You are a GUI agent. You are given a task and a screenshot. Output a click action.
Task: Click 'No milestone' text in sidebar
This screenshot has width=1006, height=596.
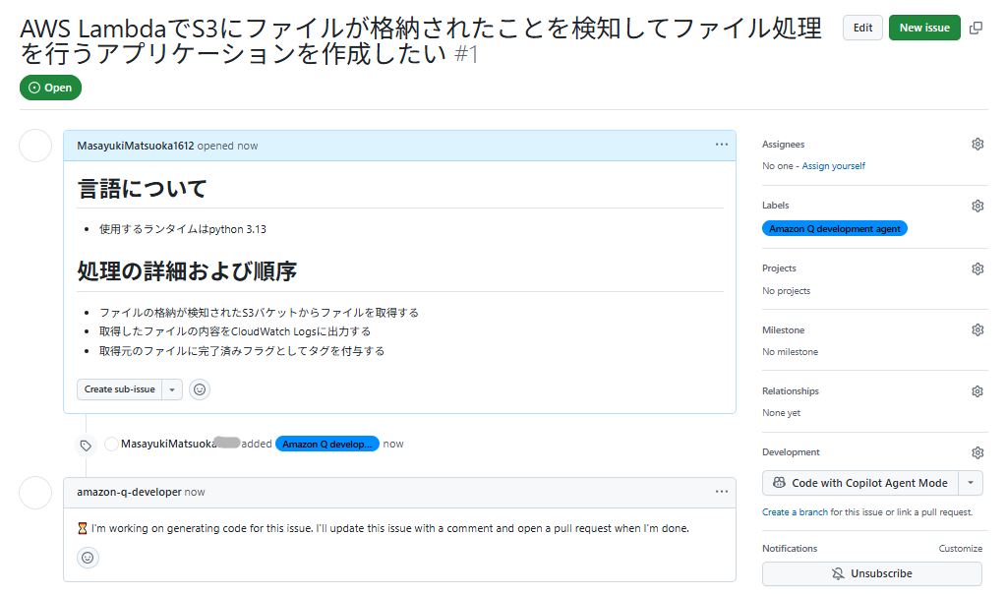pyautogui.click(x=790, y=351)
